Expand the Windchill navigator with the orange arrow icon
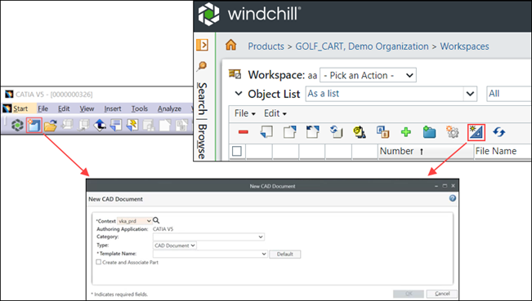This screenshot has width=532, height=301. pos(202,45)
